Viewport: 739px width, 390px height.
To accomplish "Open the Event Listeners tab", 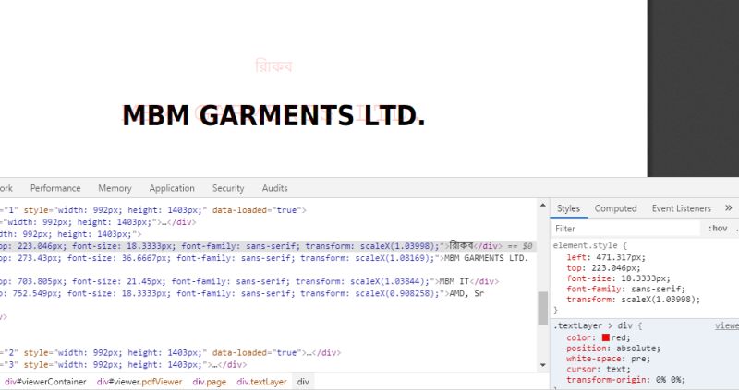I will coord(681,208).
